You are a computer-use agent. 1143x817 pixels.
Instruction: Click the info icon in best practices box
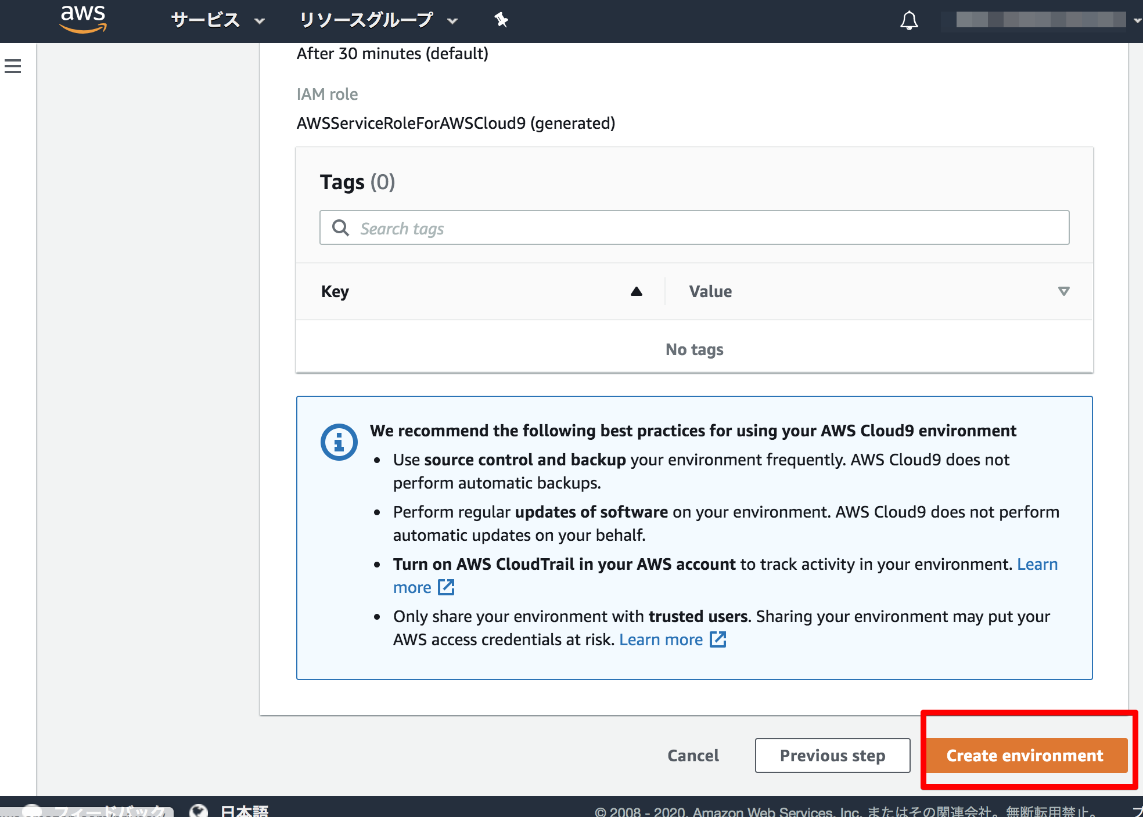(x=339, y=442)
